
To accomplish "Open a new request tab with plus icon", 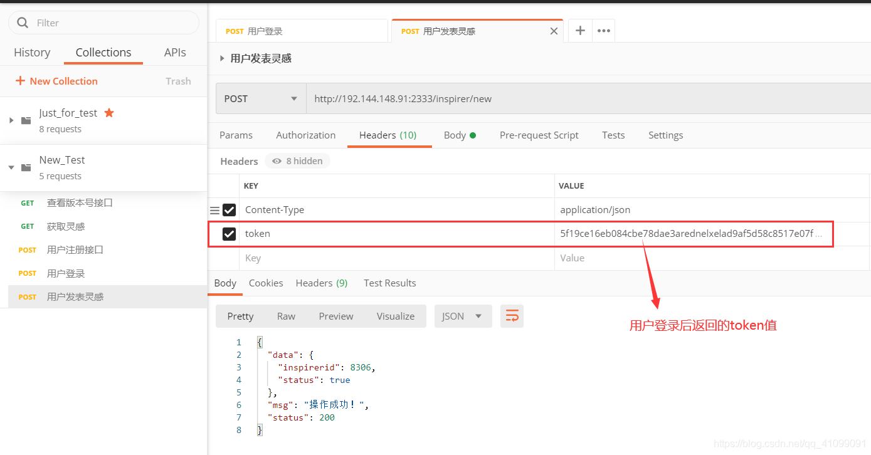I will point(581,31).
